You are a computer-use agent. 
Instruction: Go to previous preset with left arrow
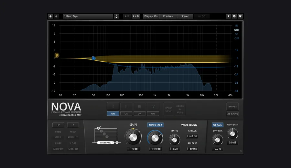(x=50, y=16)
